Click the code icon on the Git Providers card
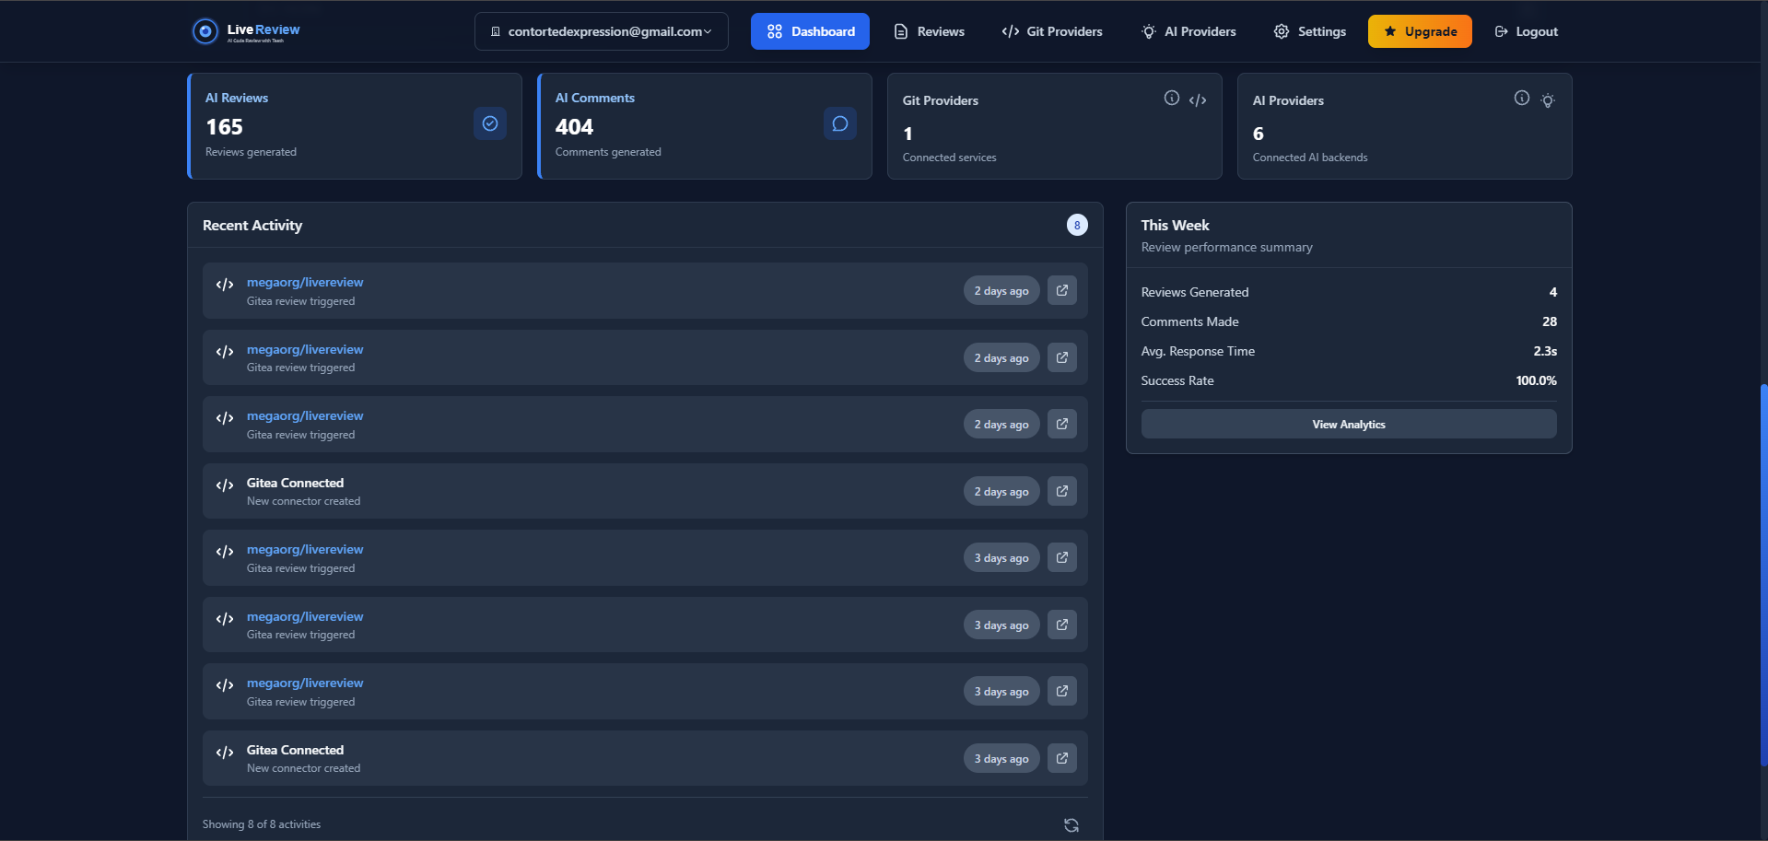 point(1198,99)
